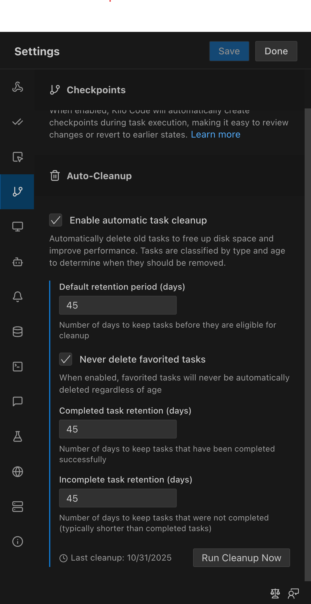Screen dimensions: 311x604
Task: Follow the Learn more link
Action: (x=216, y=135)
